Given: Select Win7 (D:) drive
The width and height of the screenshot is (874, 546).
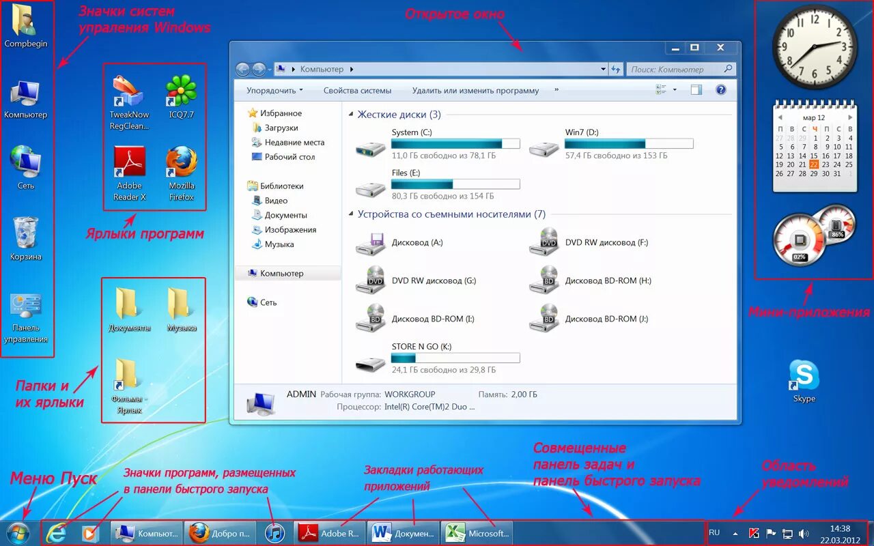Looking at the screenshot, I should [612, 144].
